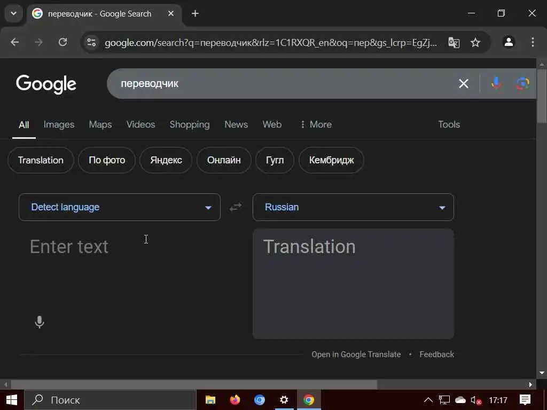Search by image with Lens icon
The image size is (547, 410).
point(522,84)
